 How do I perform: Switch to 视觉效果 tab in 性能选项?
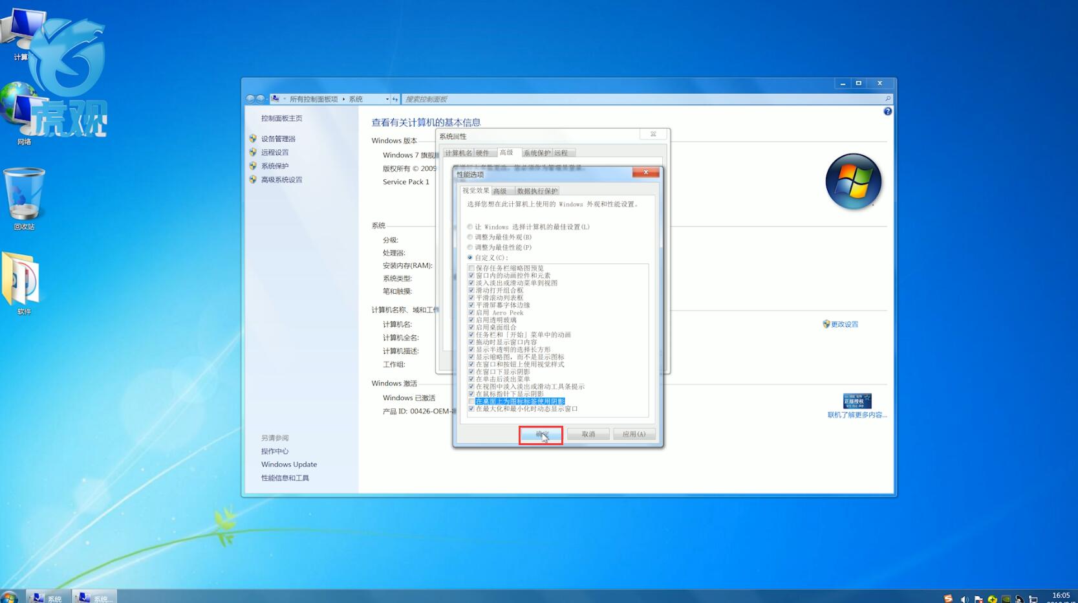(475, 190)
